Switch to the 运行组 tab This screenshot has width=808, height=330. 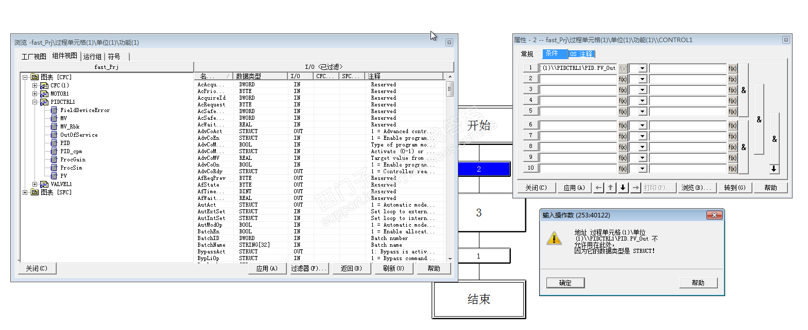point(93,57)
